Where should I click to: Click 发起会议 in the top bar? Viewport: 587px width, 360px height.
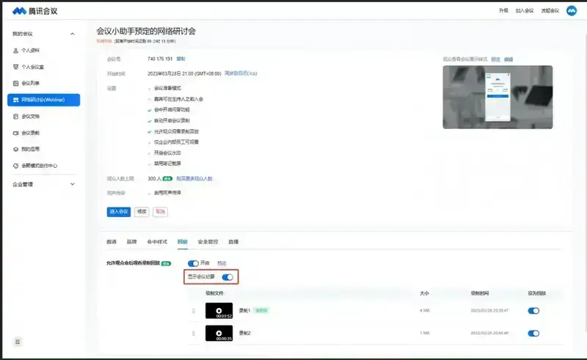pos(550,11)
